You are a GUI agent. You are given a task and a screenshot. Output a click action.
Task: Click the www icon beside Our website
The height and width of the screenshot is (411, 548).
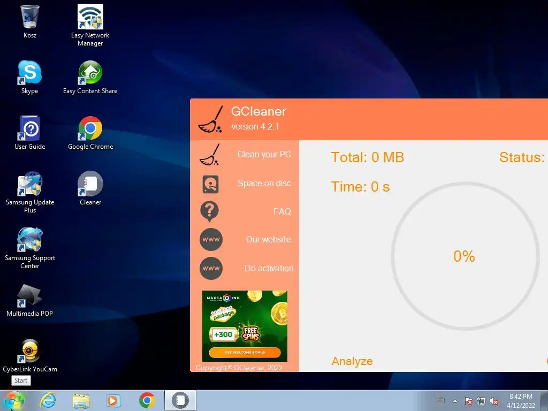pos(211,239)
